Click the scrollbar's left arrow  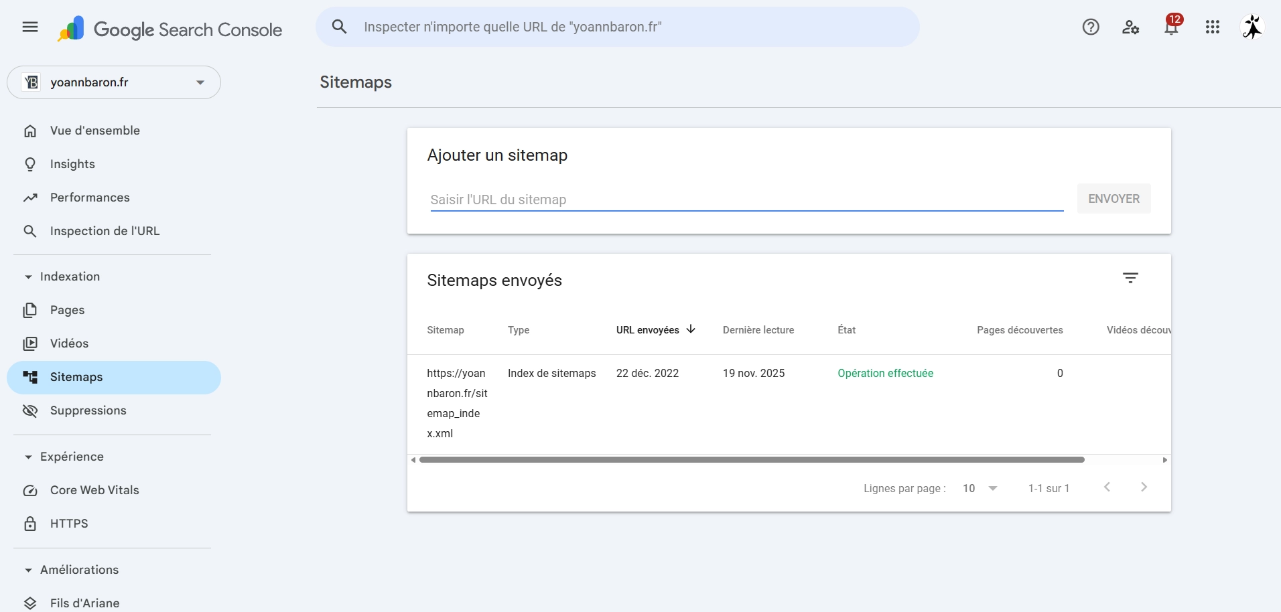tap(413, 460)
